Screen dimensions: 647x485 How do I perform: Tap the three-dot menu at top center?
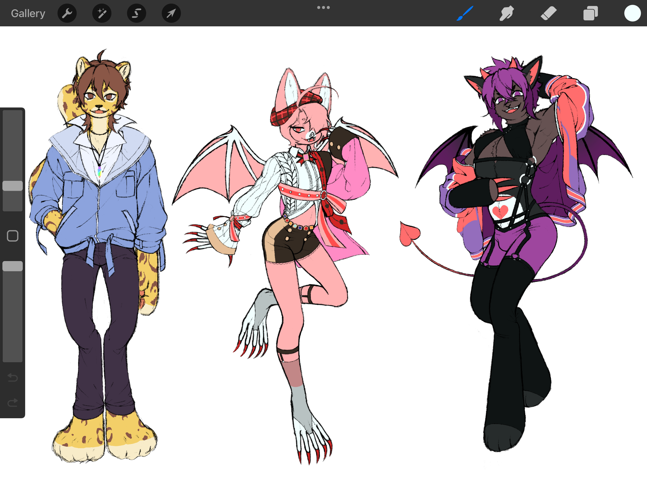click(323, 7)
